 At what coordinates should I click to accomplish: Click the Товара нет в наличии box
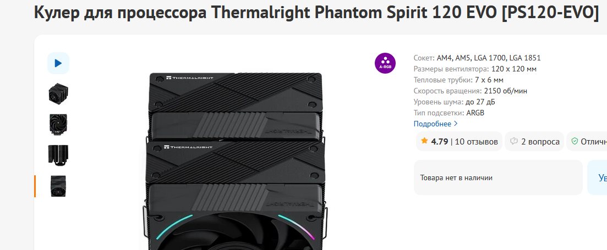click(497, 177)
